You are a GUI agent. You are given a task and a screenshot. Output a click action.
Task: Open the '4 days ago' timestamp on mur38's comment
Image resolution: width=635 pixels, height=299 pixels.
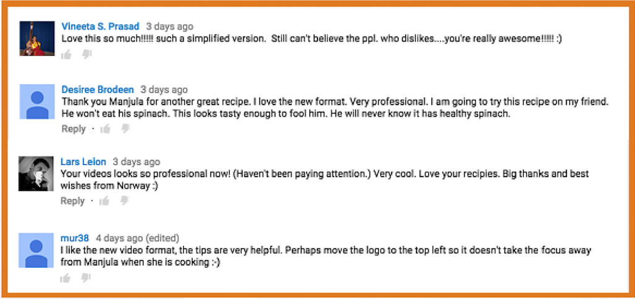[119, 238]
